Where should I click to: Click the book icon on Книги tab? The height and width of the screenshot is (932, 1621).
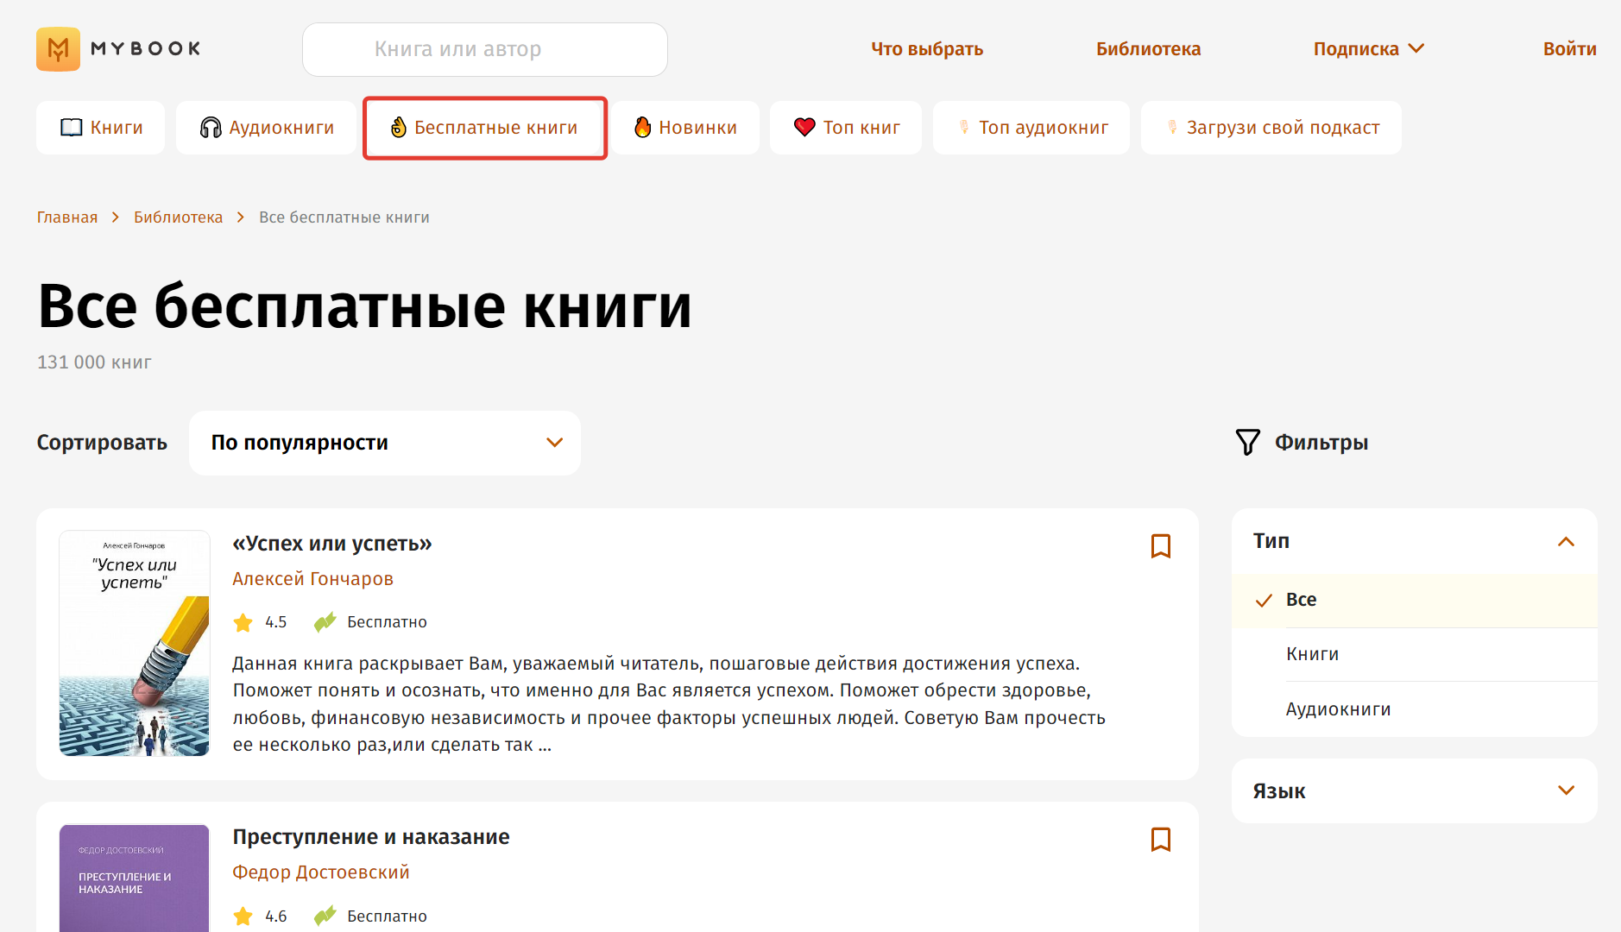click(71, 128)
